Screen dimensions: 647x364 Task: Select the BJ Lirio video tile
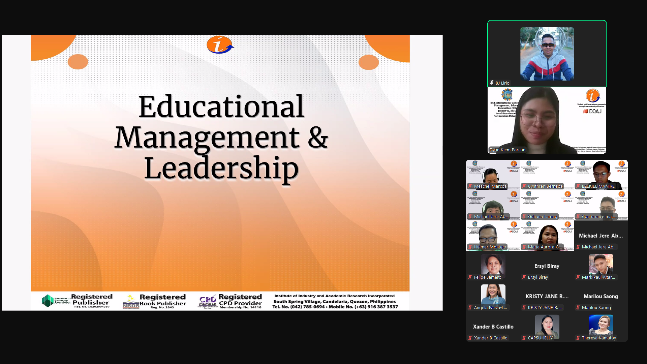point(547,54)
